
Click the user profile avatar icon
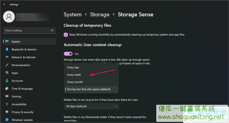[9, 17]
